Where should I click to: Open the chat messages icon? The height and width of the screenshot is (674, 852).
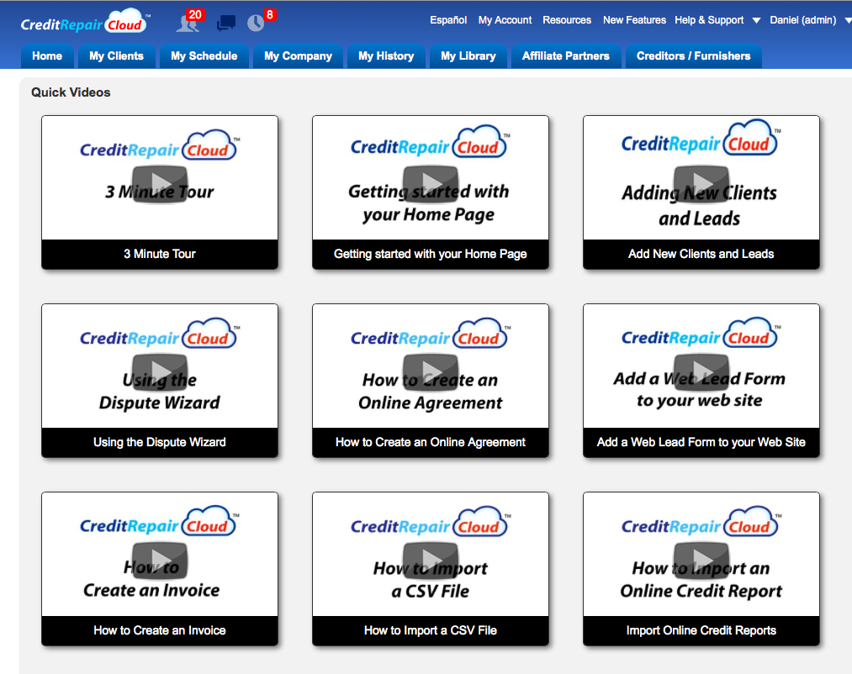click(x=226, y=23)
